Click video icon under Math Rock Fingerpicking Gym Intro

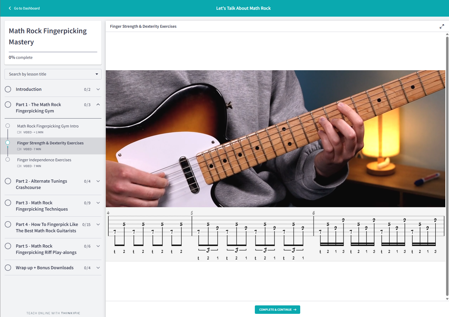point(19,132)
